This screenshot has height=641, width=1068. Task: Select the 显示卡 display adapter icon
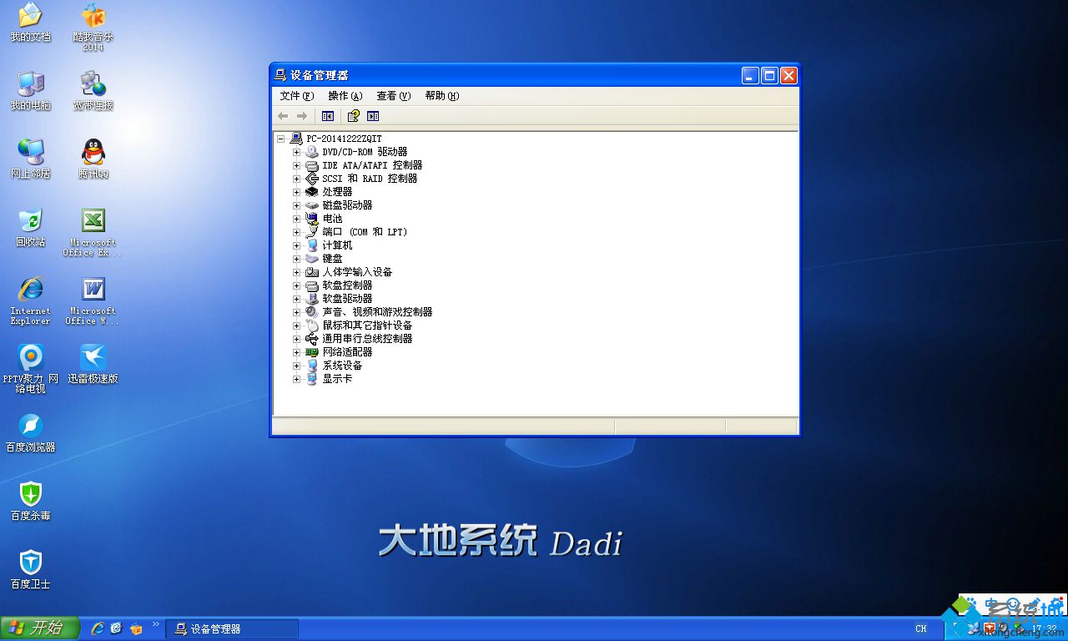click(312, 379)
